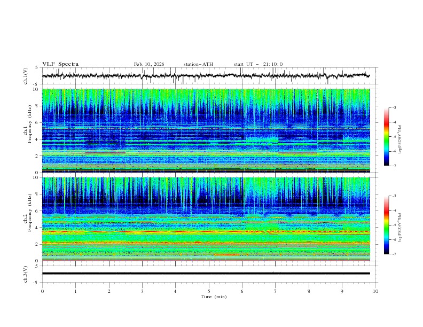Click the ch.2 spectrogram color scale bar
Viewport: 423px width, 327px height.
click(386, 225)
